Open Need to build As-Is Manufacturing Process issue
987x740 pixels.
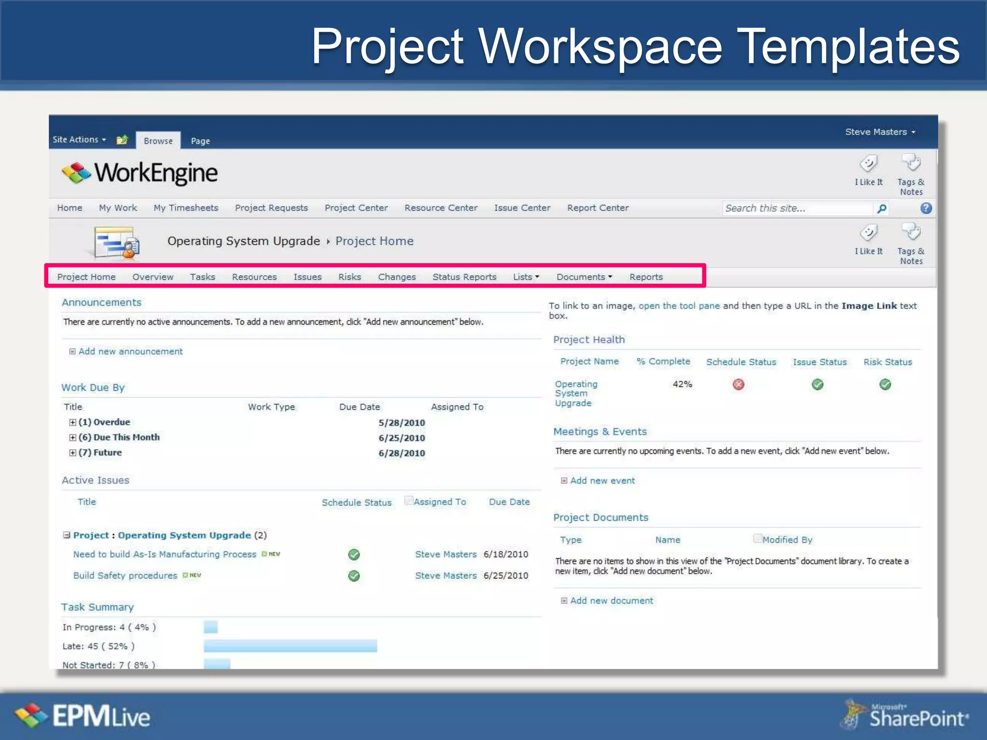(x=165, y=555)
